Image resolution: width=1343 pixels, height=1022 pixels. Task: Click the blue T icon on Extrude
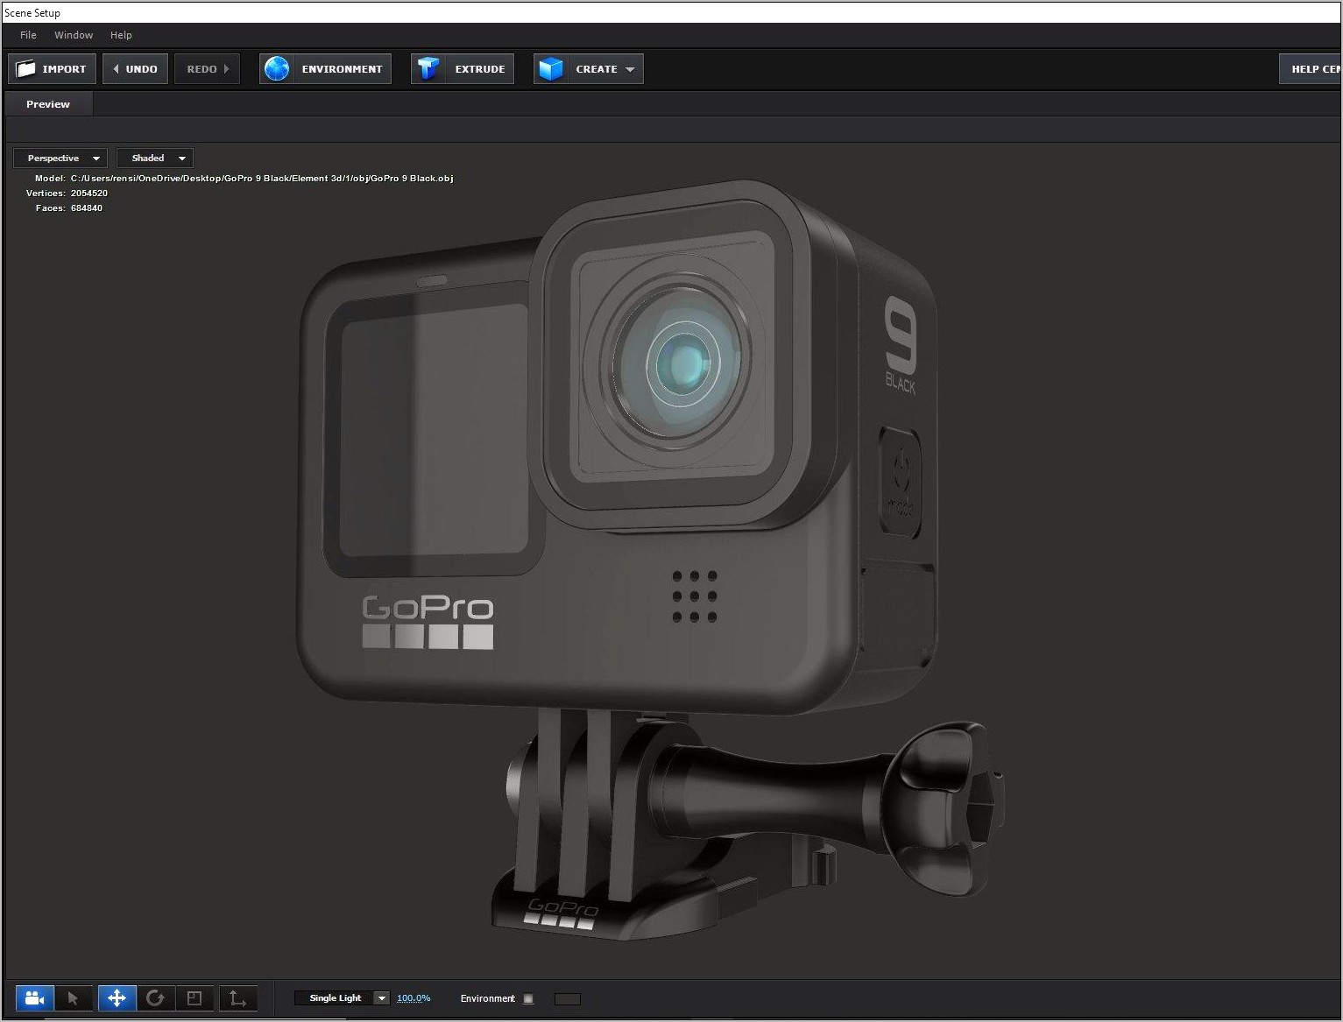(x=428, y=68)
